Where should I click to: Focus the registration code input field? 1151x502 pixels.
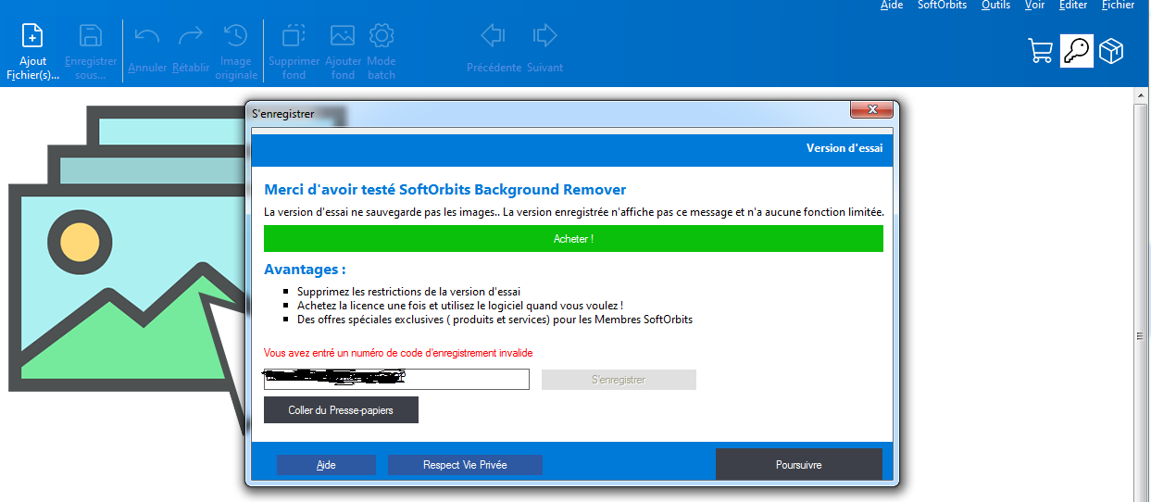tap(396, 380)
